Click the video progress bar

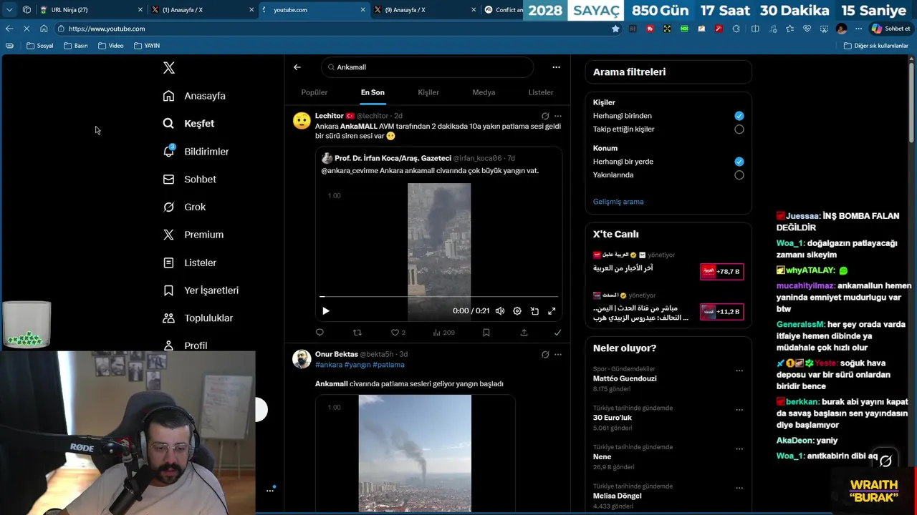click(x=438, y=296)
